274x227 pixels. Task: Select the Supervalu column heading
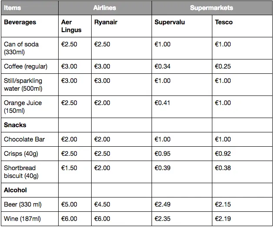click(x=169, y=22)
